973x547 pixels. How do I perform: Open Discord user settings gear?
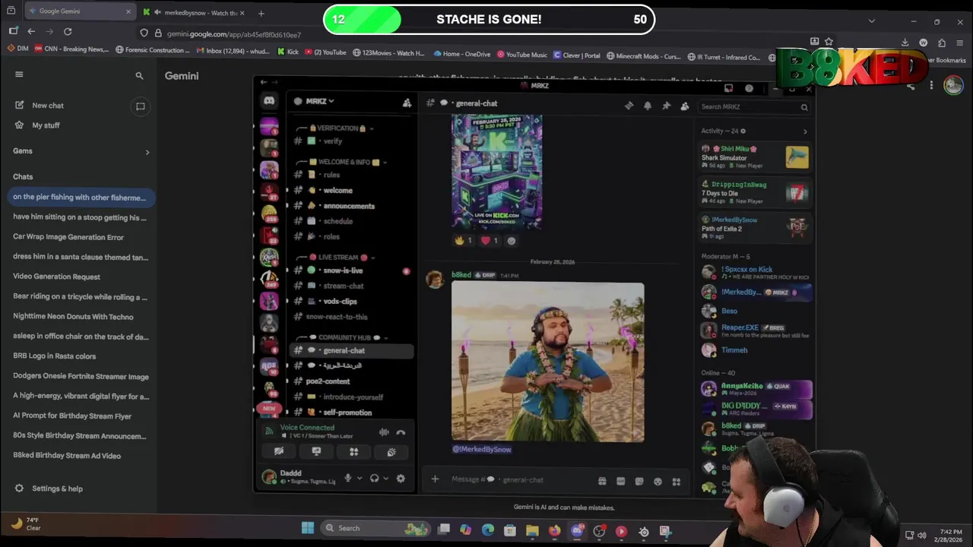click(401, 478)
